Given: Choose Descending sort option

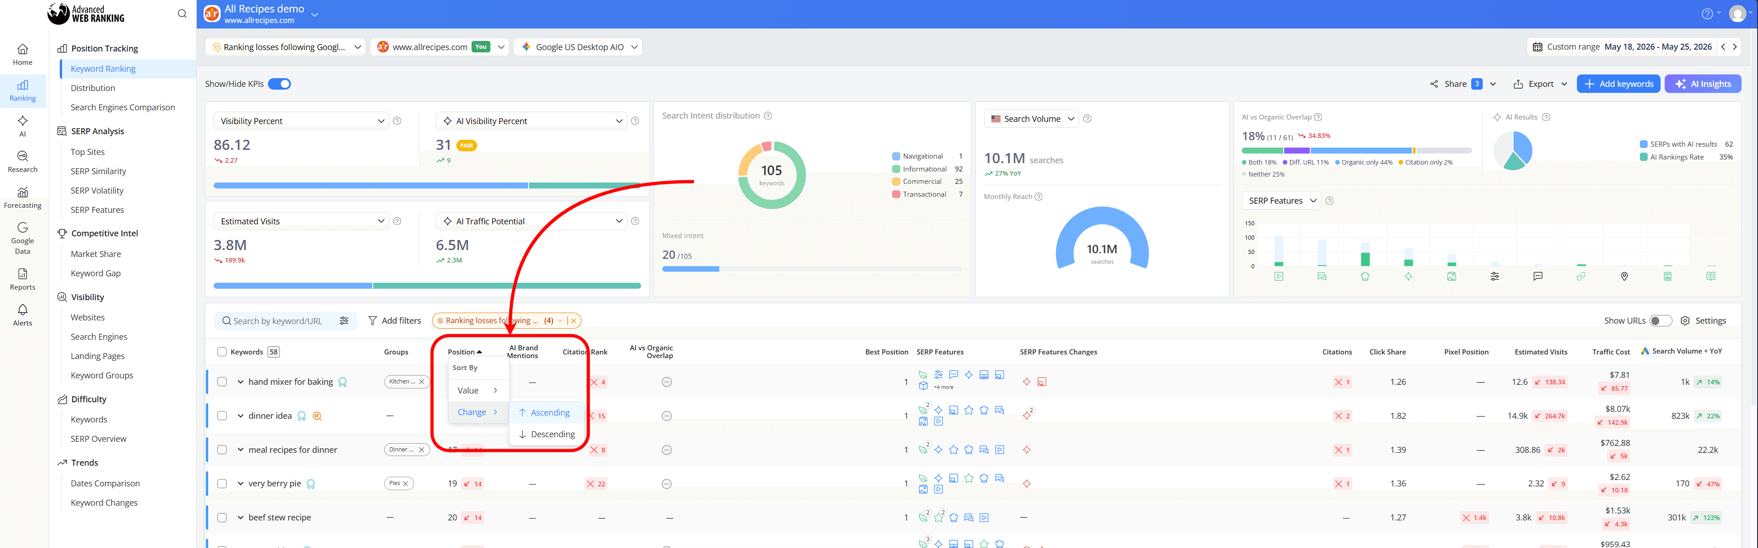Looking at the screenshot, I should pyautogui.click(x=546, y=435).
